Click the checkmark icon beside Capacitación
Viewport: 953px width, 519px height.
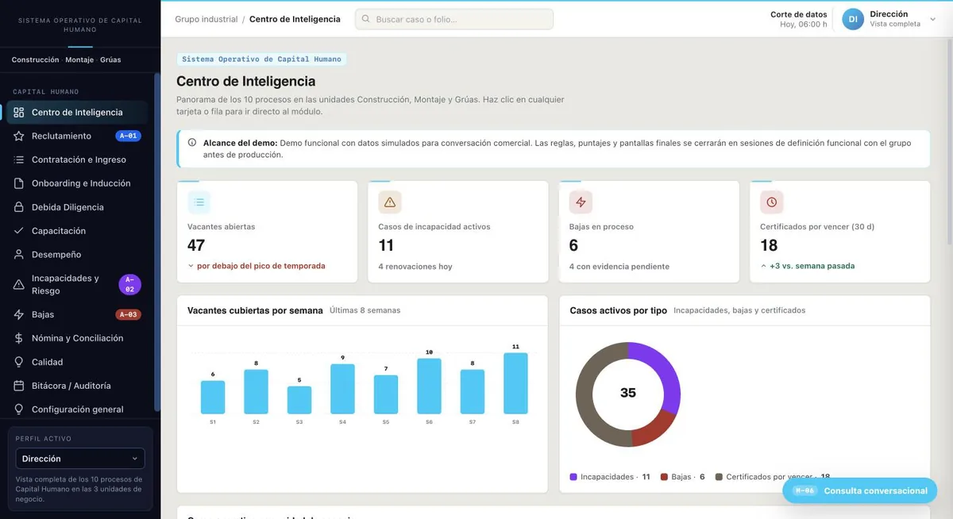tap(19, 231)
